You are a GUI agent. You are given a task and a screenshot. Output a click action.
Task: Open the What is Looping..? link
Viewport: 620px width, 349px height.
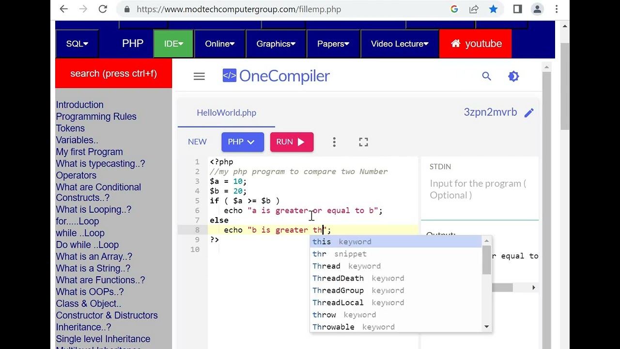pos(93,209)
